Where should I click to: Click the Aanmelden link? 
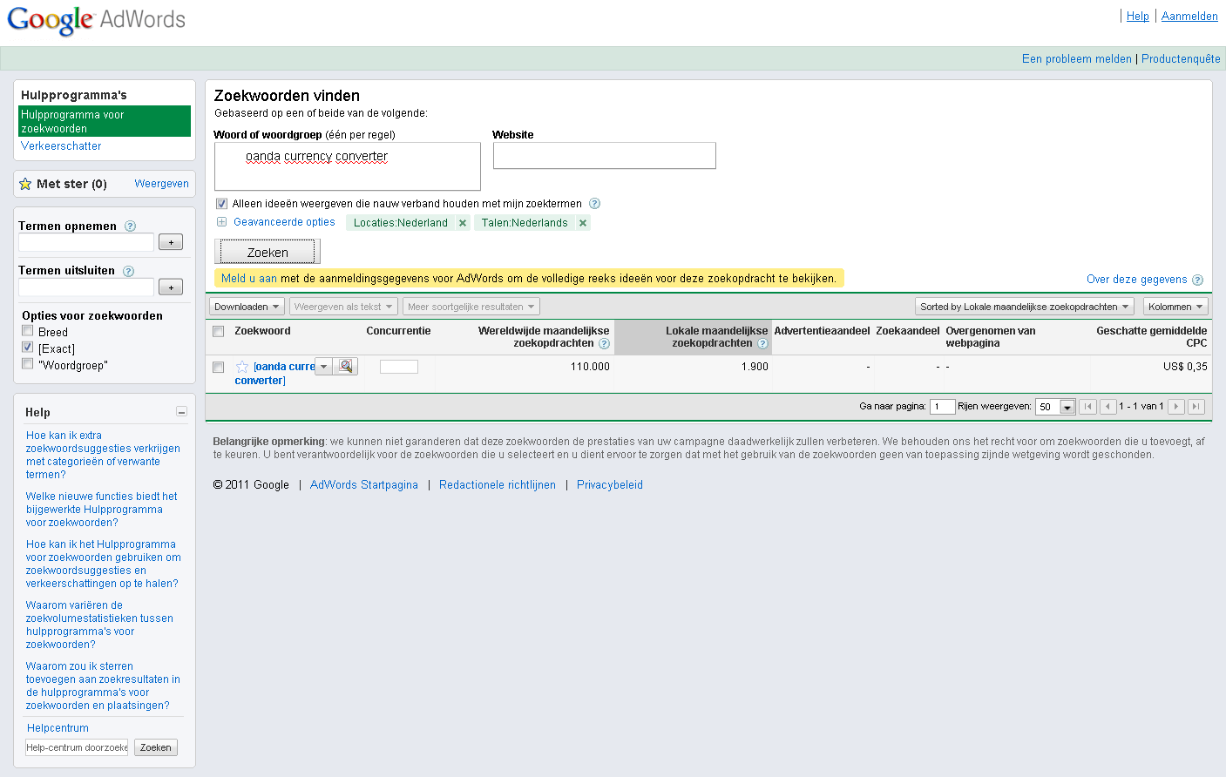[x=1189, y=17]
